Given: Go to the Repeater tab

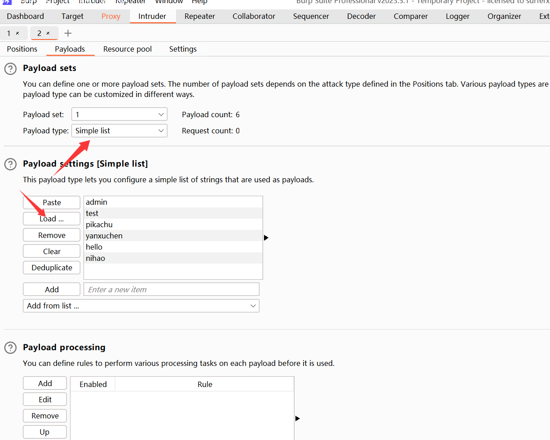Looking at the screenshot, I should click(200, 16).
